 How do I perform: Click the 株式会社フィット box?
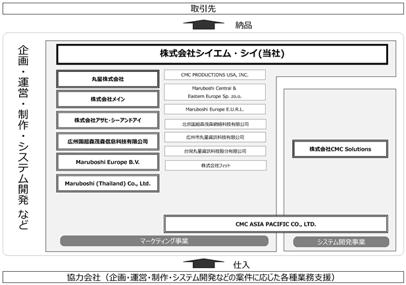tap(216, 165)
